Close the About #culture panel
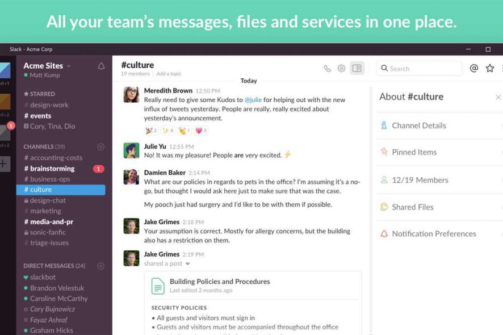This screenshot has width=503, height=335. [498, 97]
